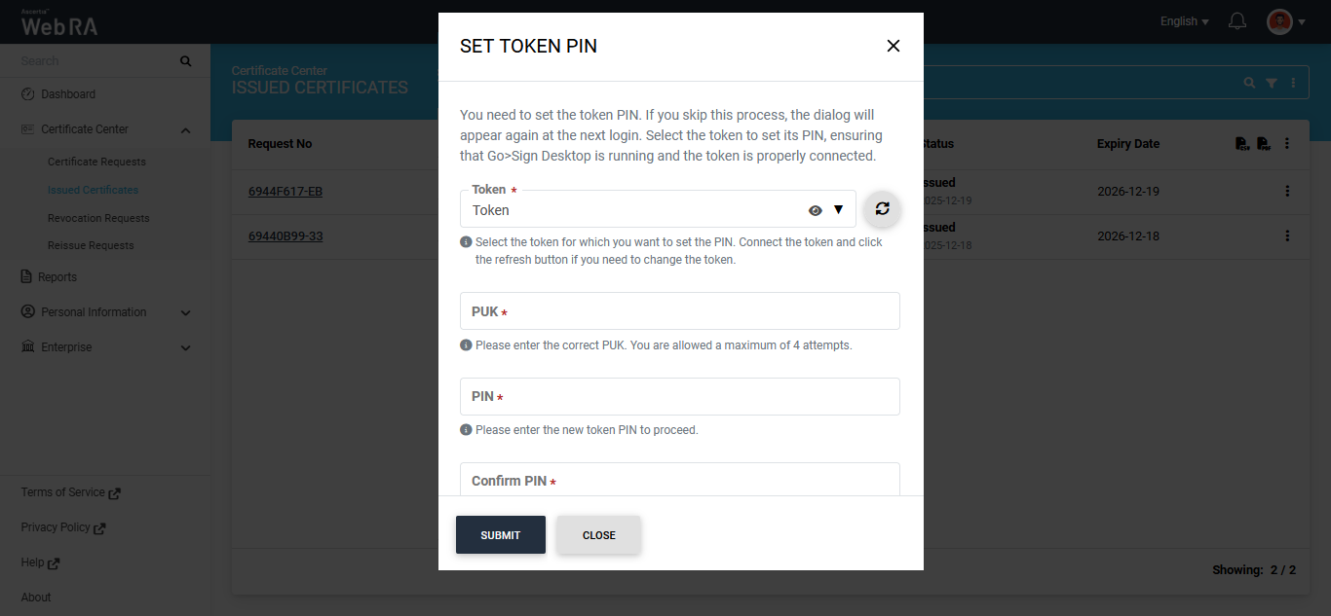1331x616 pixels.
Task: Select Revocation Requests in sidebar
Action: click(x=98, y=218)
